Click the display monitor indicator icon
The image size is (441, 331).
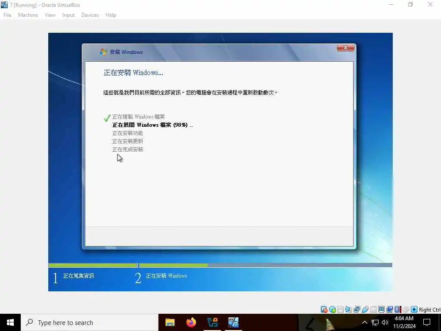pyautogui.click(x=382, y=309)
